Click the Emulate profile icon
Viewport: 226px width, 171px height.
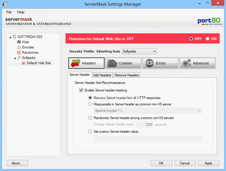(x=19, y=47)
